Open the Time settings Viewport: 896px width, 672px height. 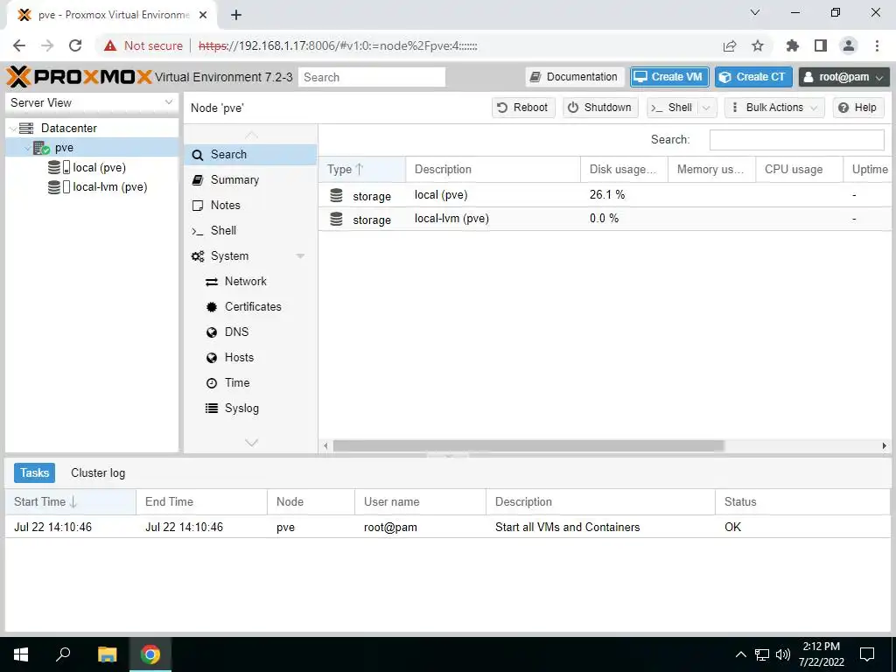249,383
